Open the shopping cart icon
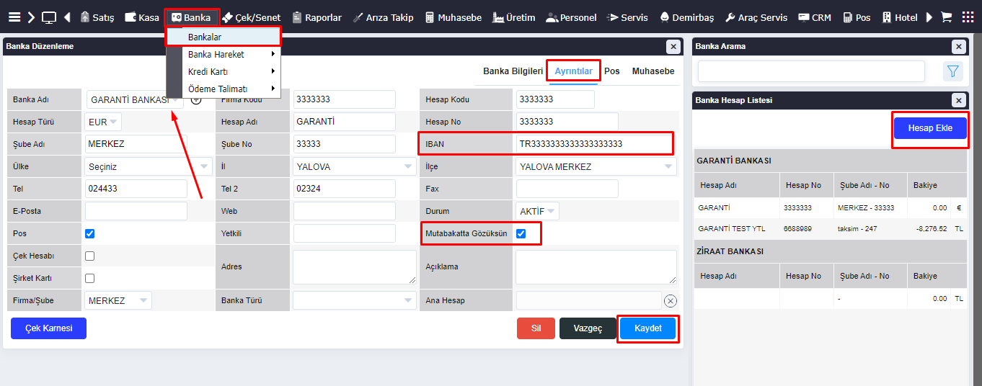The width and height of the screenshot is (982, 386). point(946,17)
